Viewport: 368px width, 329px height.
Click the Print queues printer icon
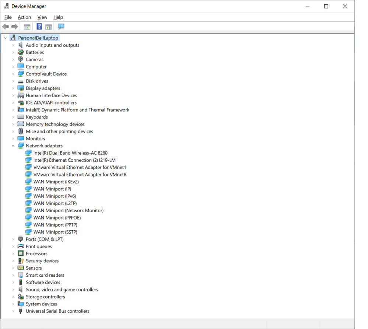pos(21,246)
